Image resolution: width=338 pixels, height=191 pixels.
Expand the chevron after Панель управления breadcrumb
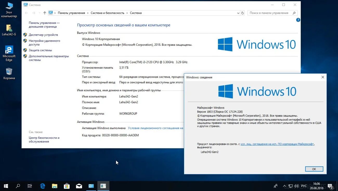pyautogui.click(x=88, y=13)
